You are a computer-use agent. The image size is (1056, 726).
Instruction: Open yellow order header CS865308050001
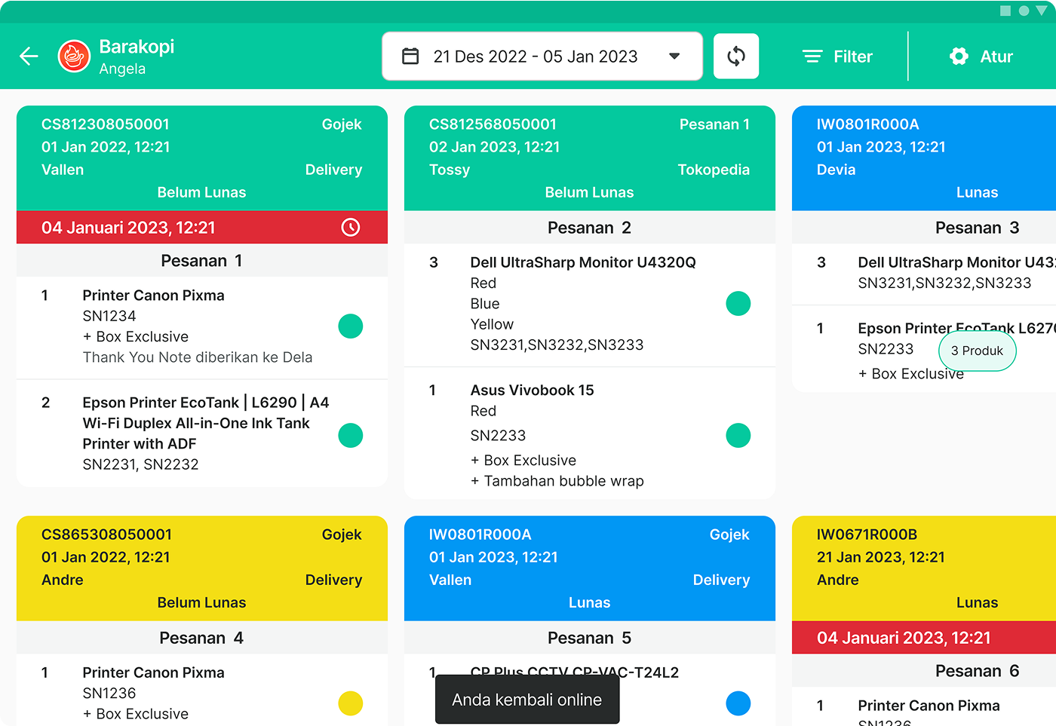click(x=202, y=568)
